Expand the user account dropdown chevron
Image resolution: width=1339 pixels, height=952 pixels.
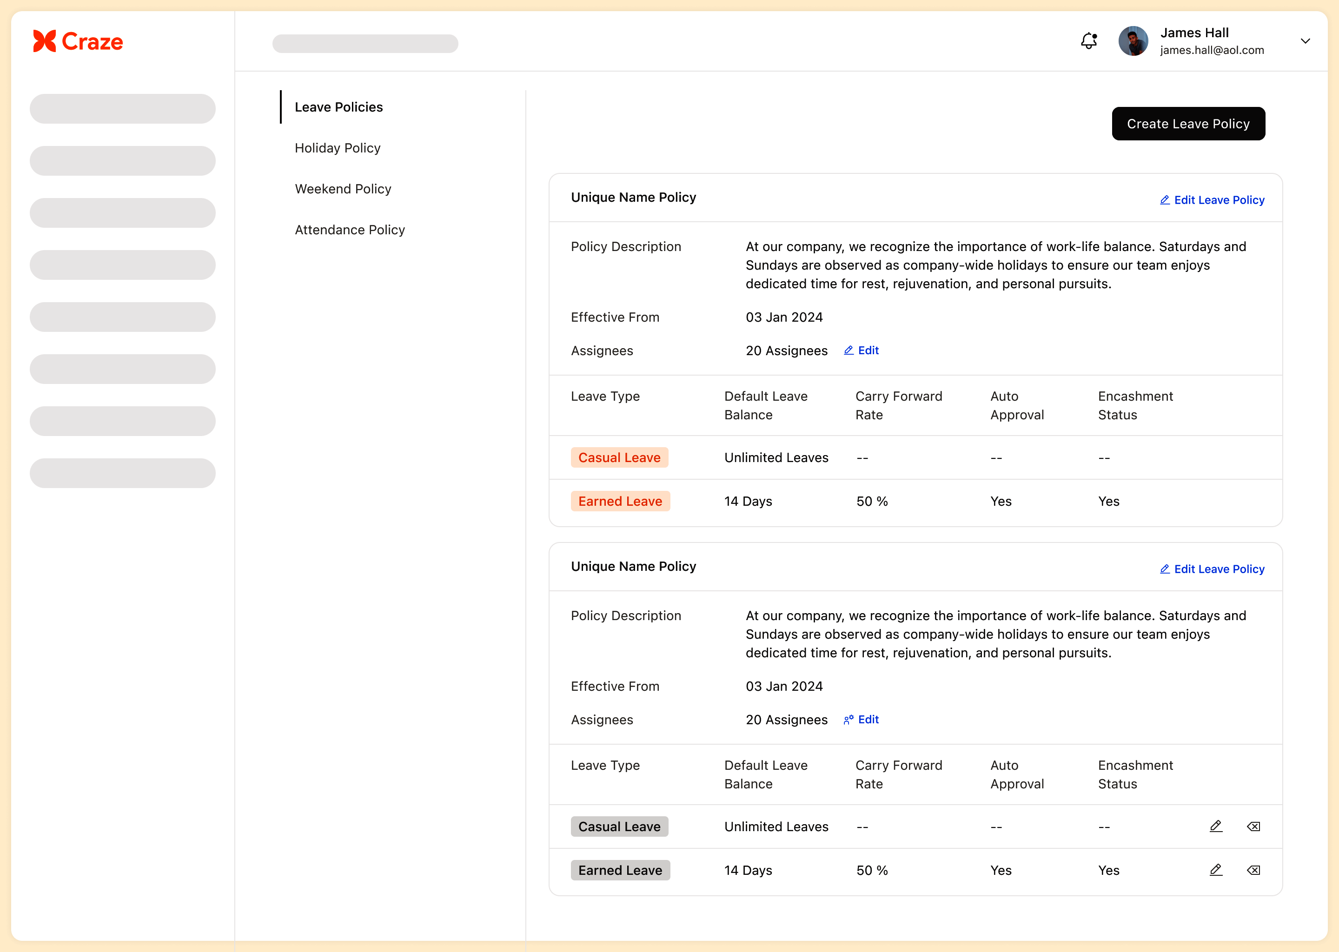(x=1305, y=41)
